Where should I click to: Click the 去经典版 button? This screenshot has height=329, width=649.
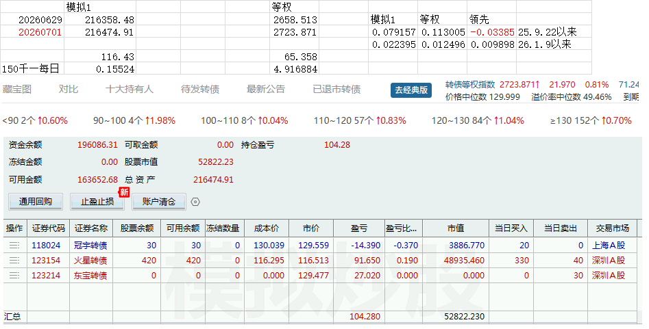point(411,90)
